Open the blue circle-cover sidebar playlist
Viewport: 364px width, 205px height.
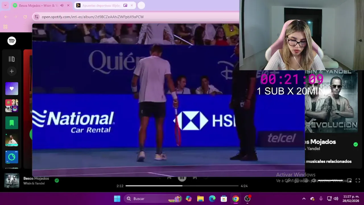pyautogui.click(x=12, y=157)
